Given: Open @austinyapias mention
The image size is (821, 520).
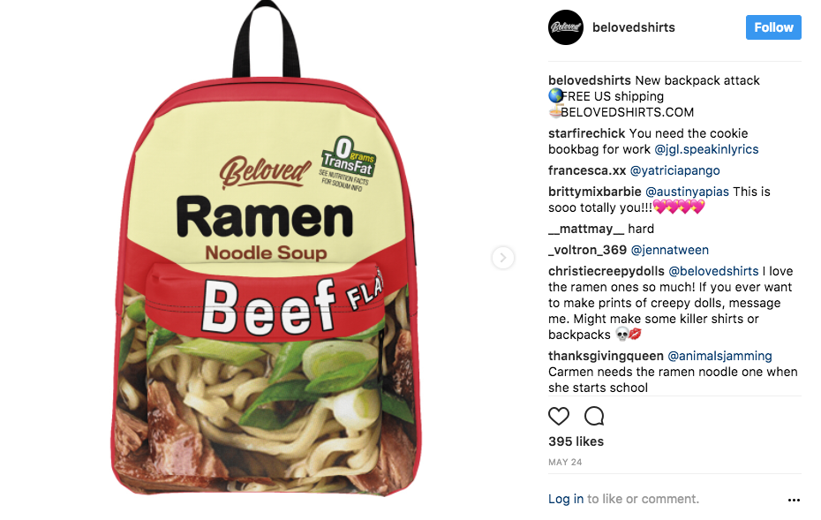Looking at the screenshot, I should pyautogui.click(x=687, y=192).
